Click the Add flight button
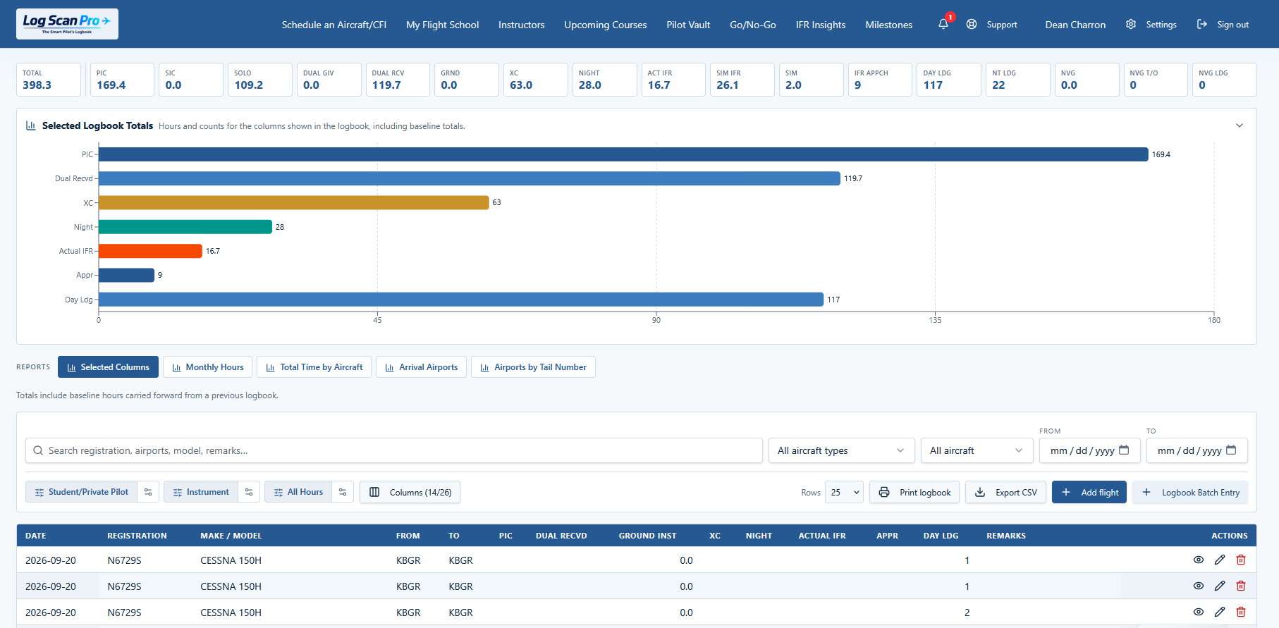Viewport: 1279px width, 628px height. pos(1089,492)
